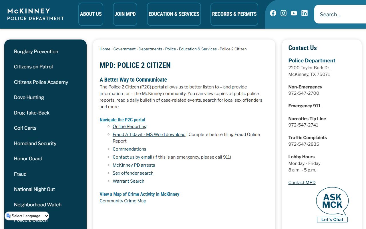Viewport: 366px width, 229px height.
Task: Open the Education & Services menu
Action: click(x=174, y=14)
